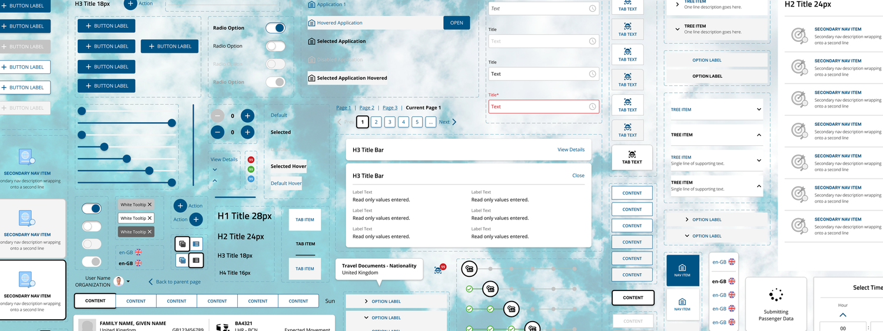The width and height of the screenshot is (883, 331).
Task: Collapse black TREE ITEM with supporting text
Action: coord(759,186)
